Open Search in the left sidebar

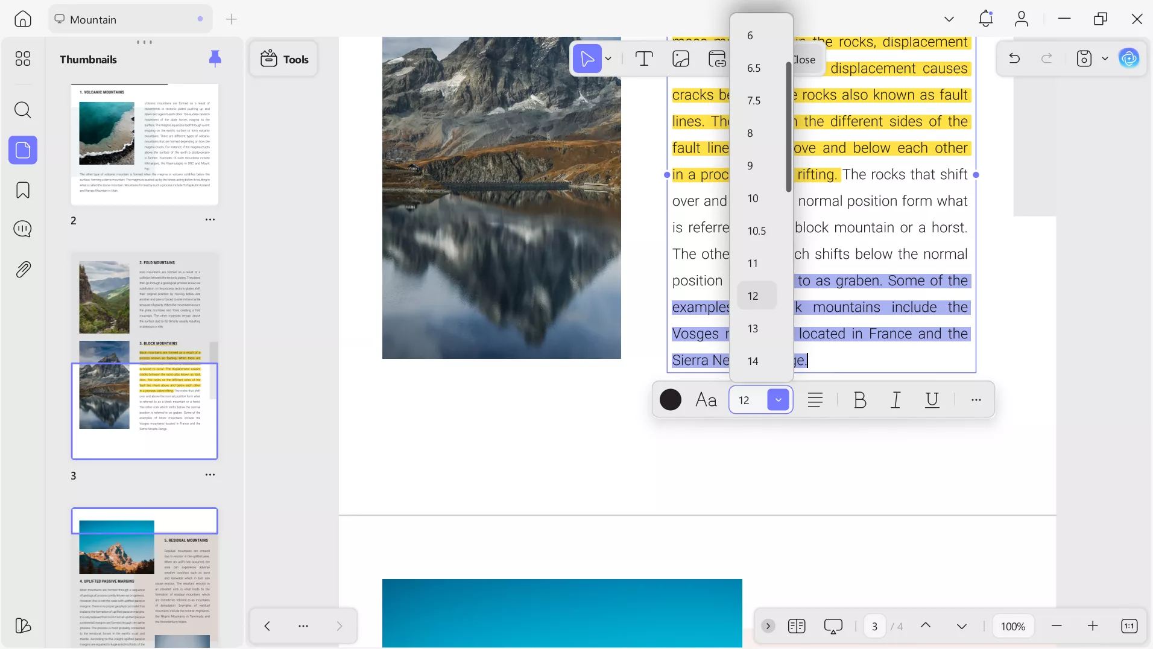(23, 110)
